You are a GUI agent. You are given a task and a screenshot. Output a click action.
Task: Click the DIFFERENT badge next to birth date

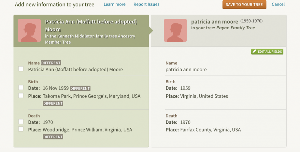[x=80, y=88]
